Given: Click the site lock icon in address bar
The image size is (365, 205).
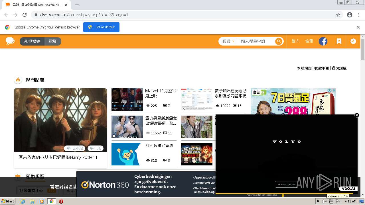Looking at the screenshot, I should tap(36, 15).
